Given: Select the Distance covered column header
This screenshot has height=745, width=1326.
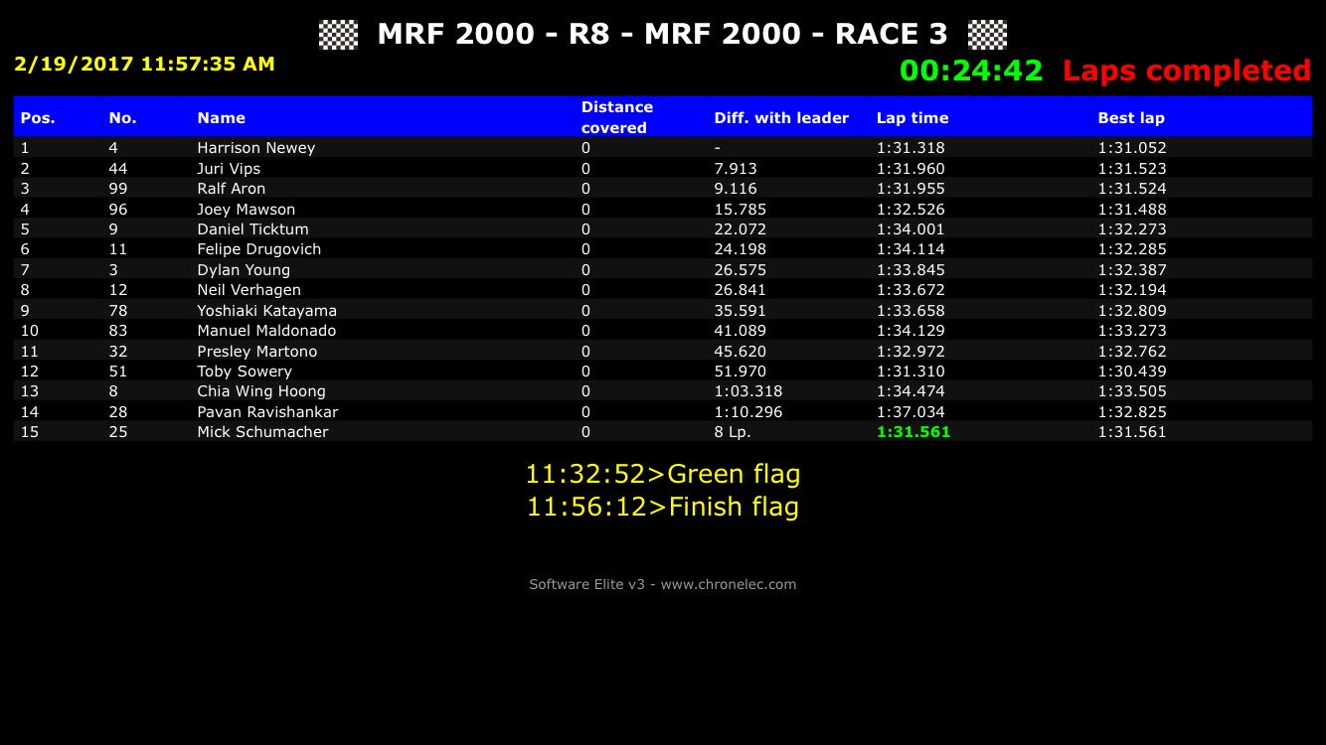Looking at the screenshot, I should tap(617, 117).
